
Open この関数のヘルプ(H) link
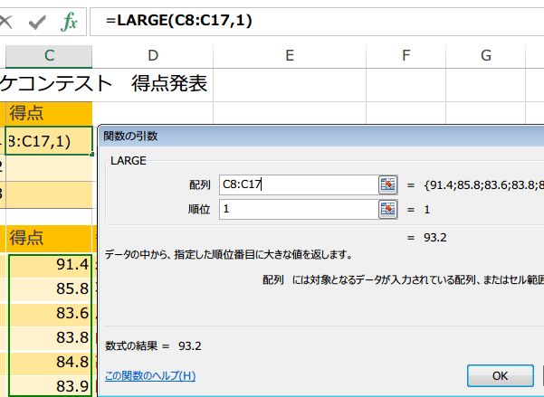click(150, 376)
